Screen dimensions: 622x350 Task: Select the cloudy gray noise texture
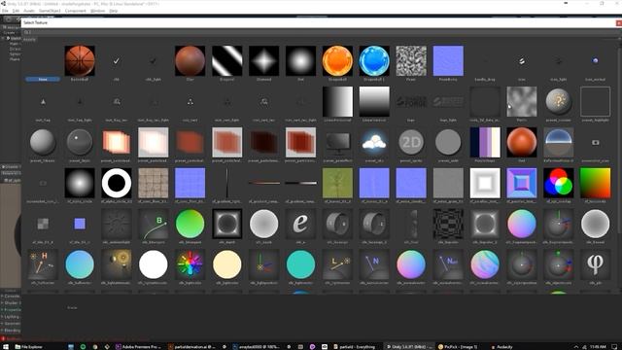pos(522,101)
